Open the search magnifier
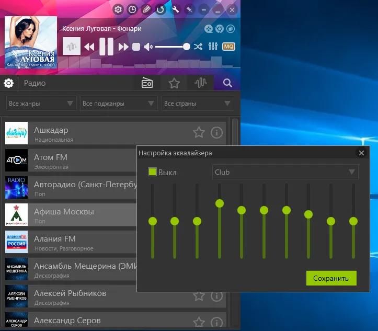Viewport: 378px width, 331px height. coord(227,83)
